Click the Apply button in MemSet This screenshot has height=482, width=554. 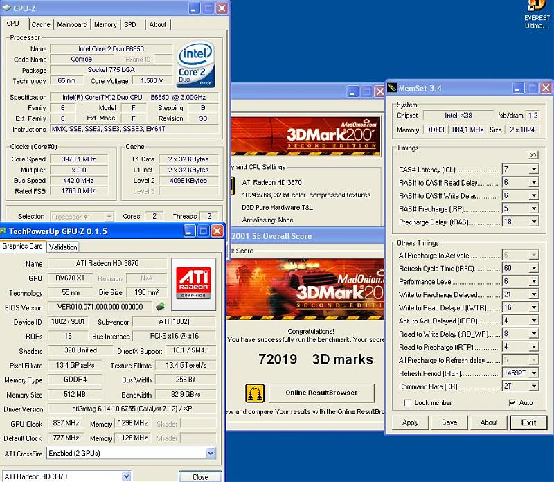tap(410, 422)
